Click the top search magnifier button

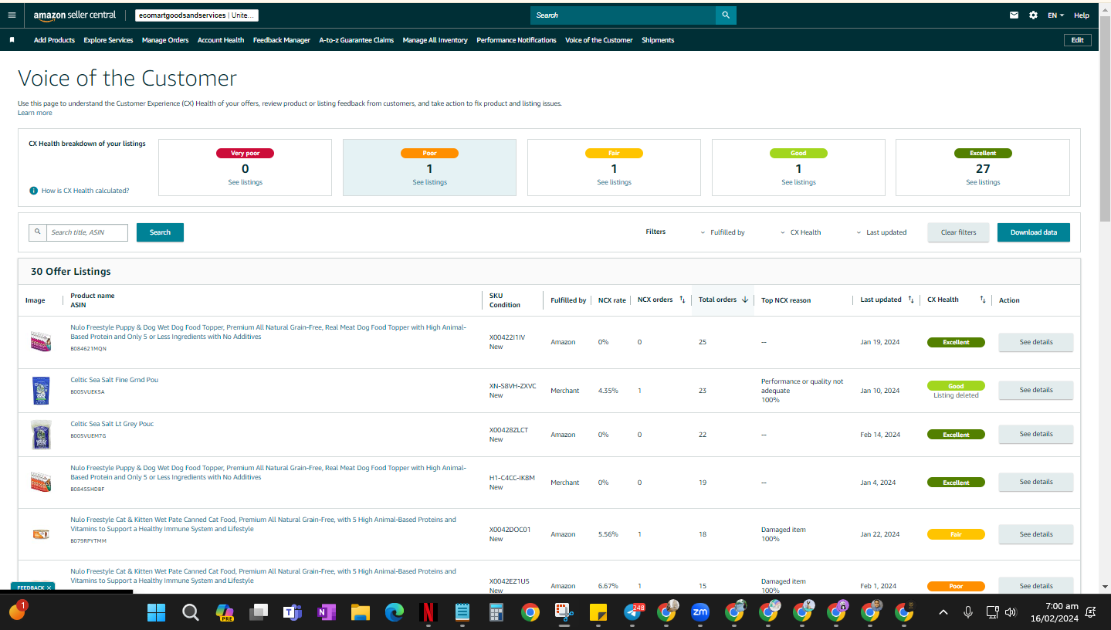point(726,15)
